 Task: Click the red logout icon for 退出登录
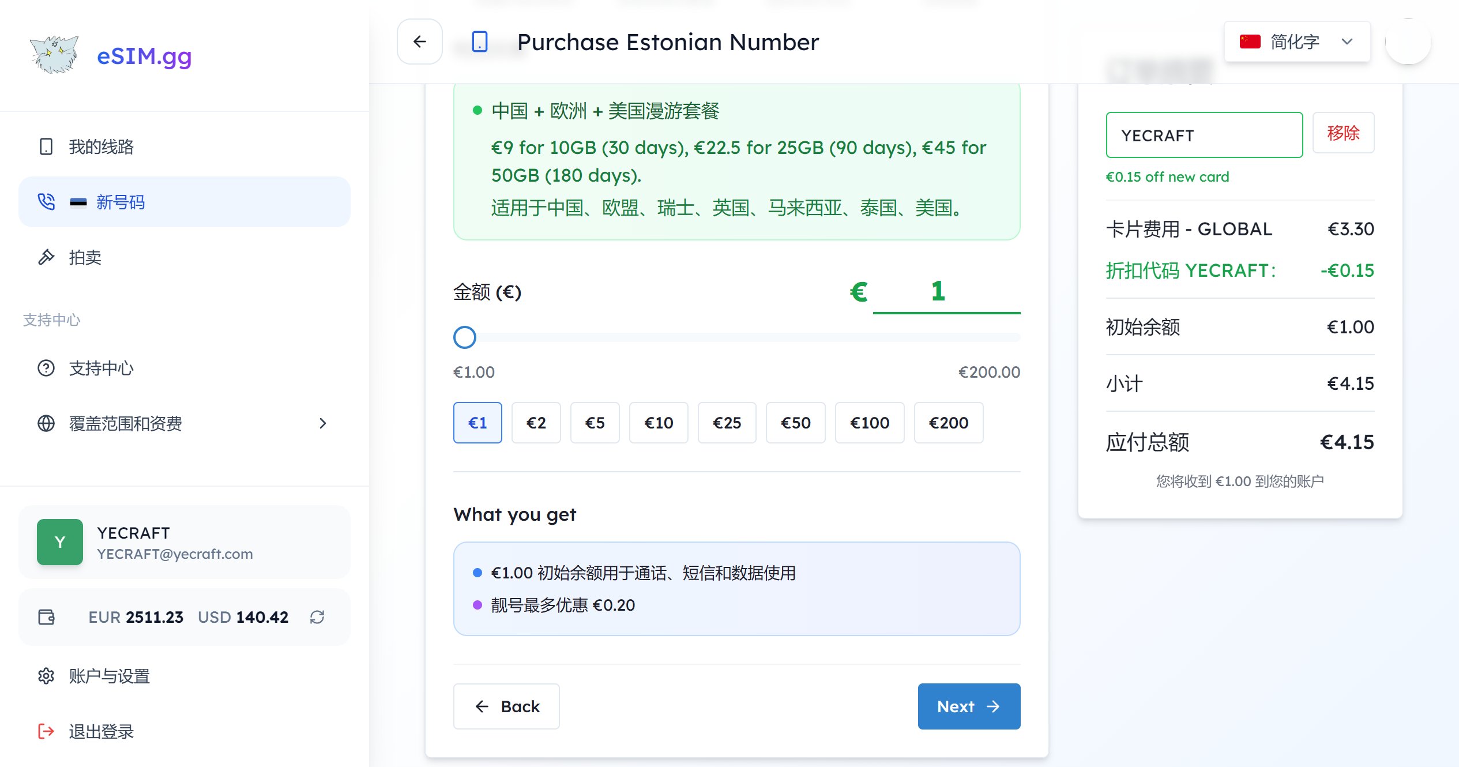tap(46, 731)
